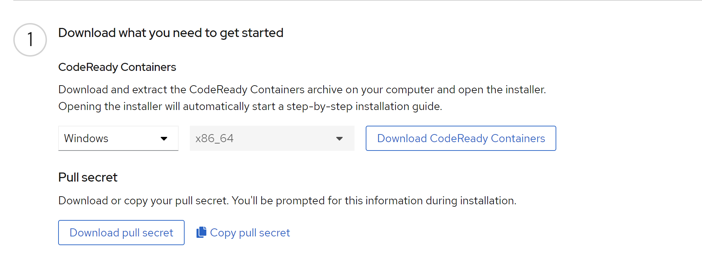Click the Pull secret section heading
This screenshot has width=702, height=264.
88,177
